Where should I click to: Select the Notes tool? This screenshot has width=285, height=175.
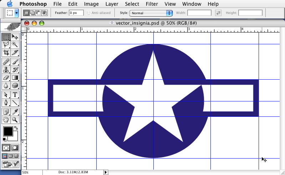click(6, 112)
